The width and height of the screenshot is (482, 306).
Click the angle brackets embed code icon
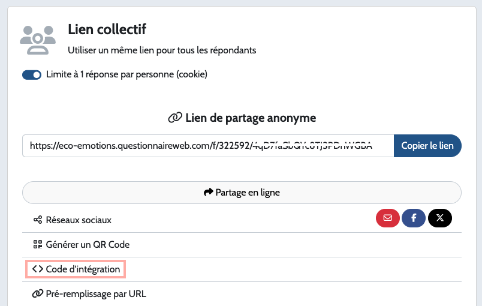tap(38, 269)
